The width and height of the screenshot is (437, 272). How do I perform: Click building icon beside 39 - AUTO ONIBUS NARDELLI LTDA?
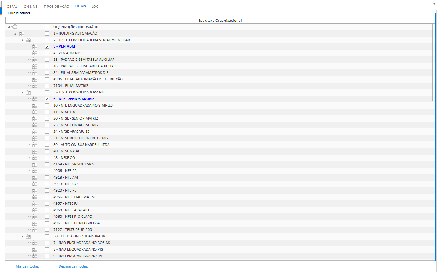35,145
